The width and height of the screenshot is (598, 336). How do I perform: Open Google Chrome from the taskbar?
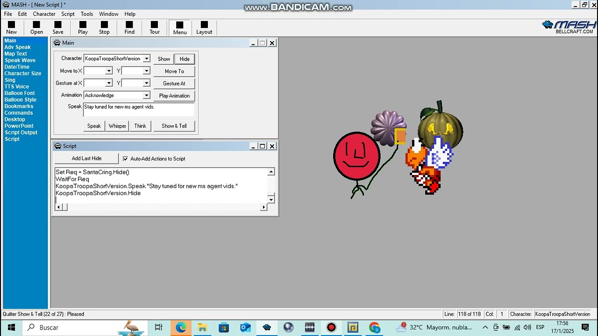[x=374, y=328]
